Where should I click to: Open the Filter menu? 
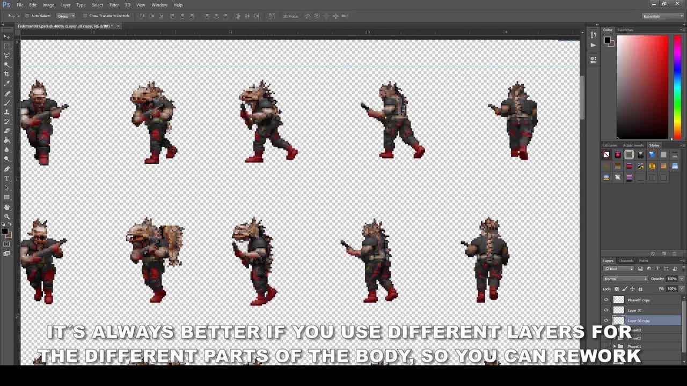point(114,5)
